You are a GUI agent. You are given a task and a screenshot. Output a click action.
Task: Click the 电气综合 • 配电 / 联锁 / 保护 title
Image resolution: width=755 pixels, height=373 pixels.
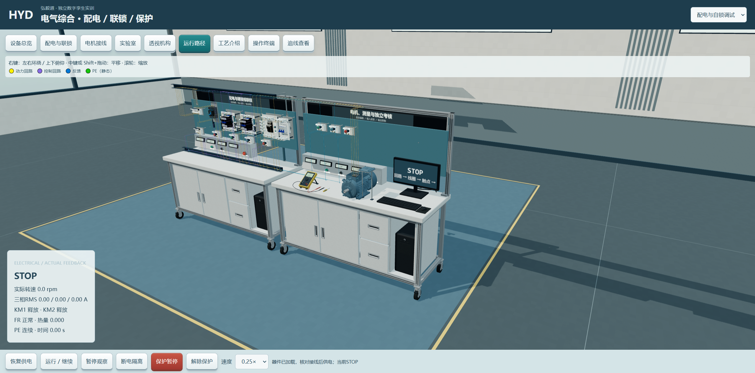(x=97, y=19)
